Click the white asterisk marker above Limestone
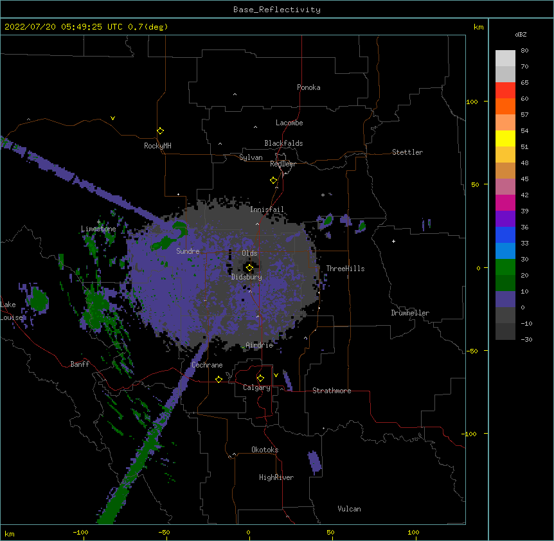 pos(98,222)
